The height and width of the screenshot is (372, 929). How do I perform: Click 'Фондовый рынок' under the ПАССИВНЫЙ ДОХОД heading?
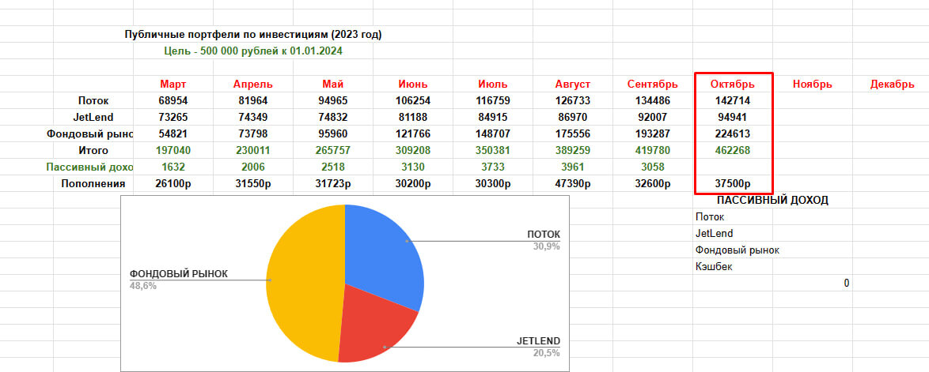point(738,250)
